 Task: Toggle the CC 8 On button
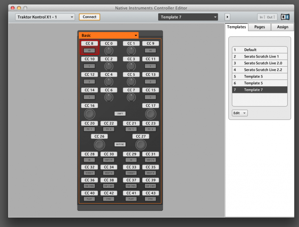coord(89,50)
